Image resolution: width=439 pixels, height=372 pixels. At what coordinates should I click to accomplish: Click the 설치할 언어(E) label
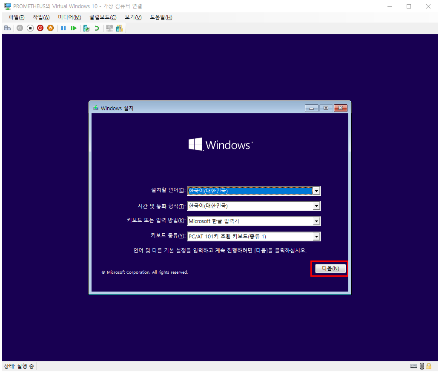point(168,190)
